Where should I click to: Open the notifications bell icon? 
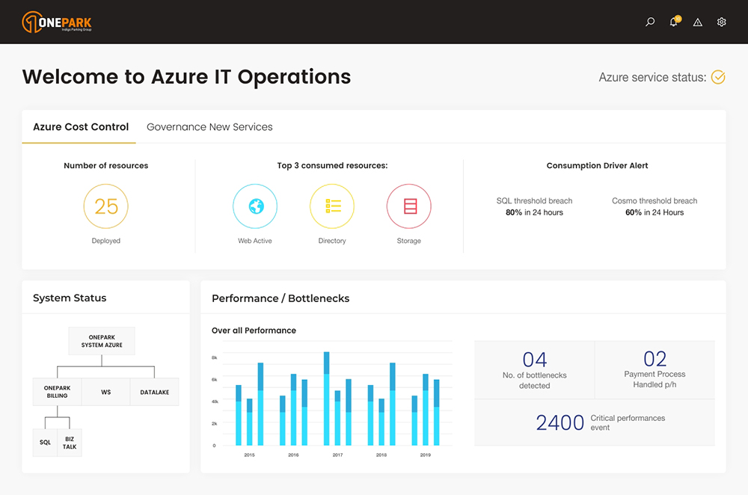pyautogui.click(x=674, y=22)
